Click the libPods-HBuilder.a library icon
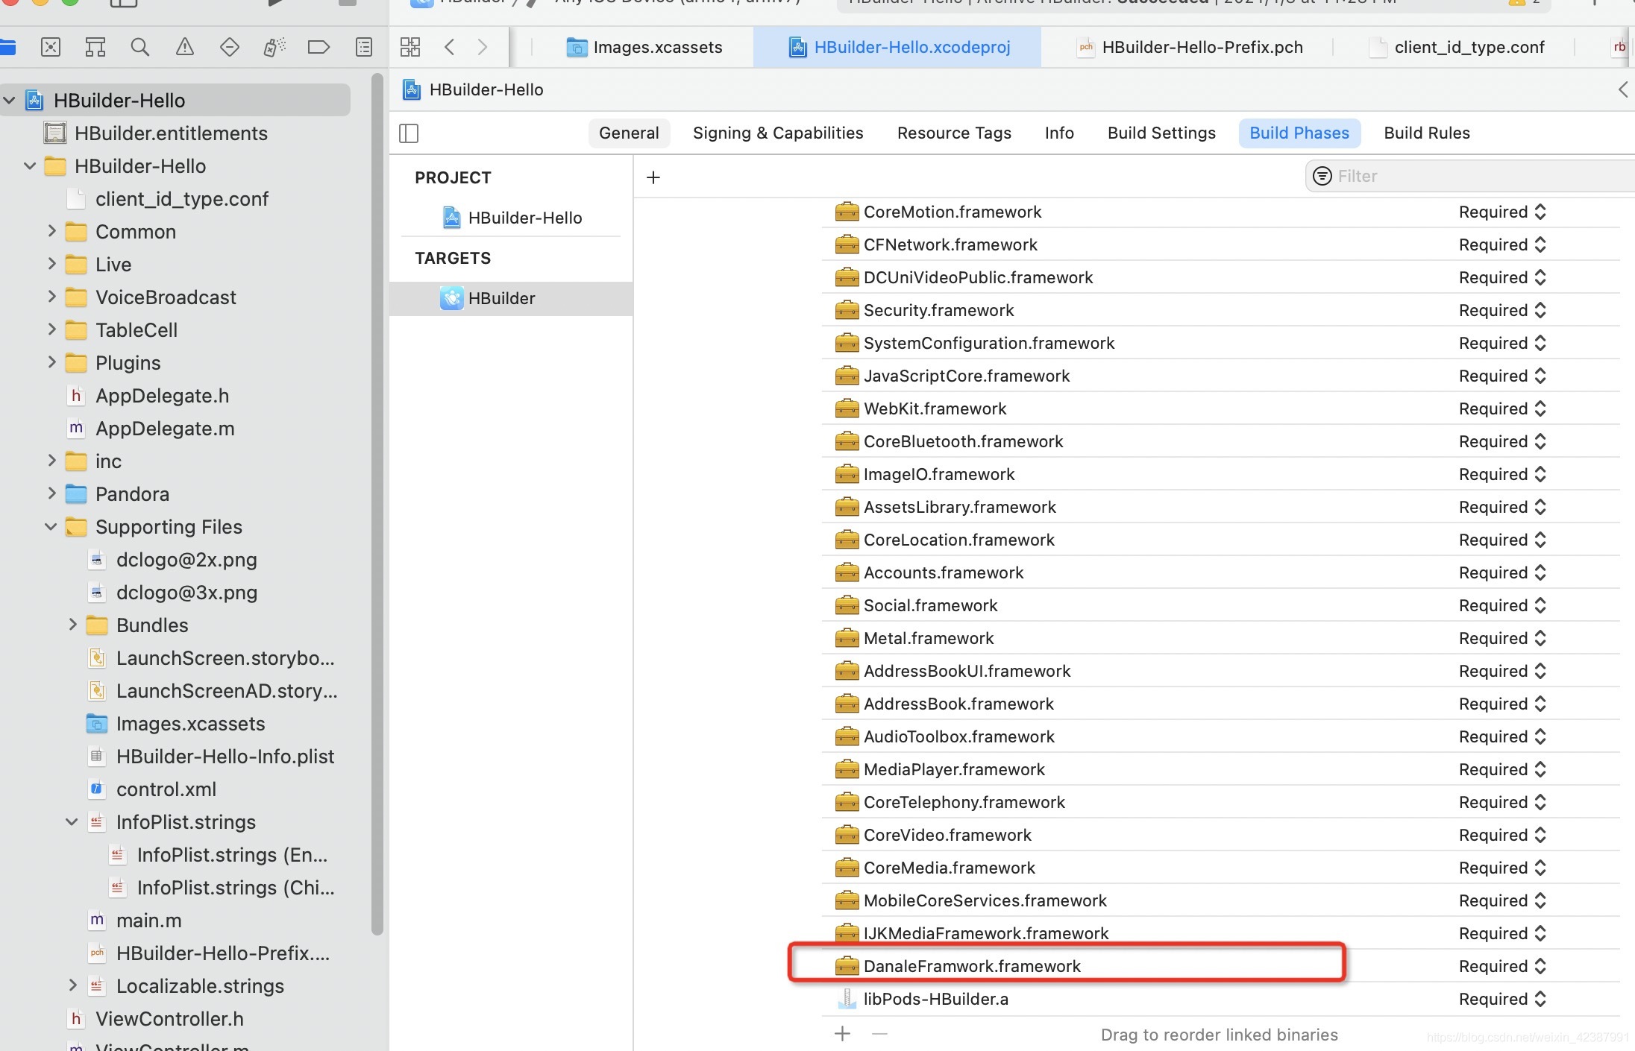The image size is (1635, 1051). pos(847,999)
